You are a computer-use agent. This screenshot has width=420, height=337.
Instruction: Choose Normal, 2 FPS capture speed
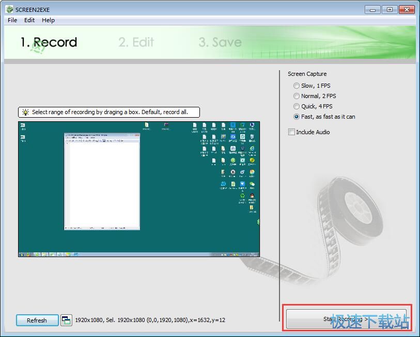pos(297,96)
